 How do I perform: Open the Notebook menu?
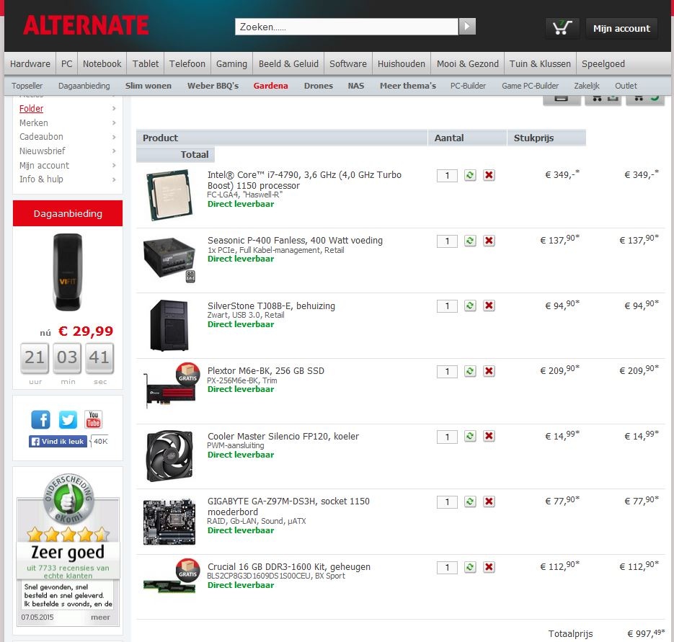click(102, 63)
